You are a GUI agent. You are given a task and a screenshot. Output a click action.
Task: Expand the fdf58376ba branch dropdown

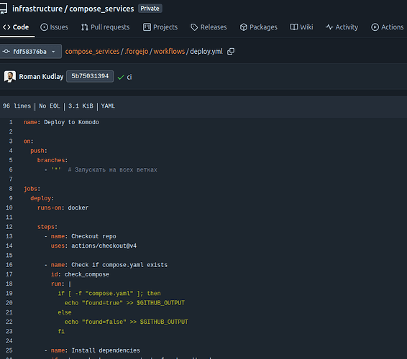pos(30,51)
